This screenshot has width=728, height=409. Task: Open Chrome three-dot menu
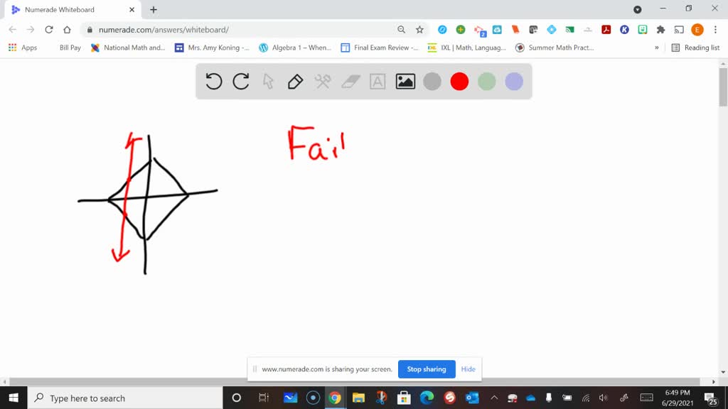(x=715, y=30)
